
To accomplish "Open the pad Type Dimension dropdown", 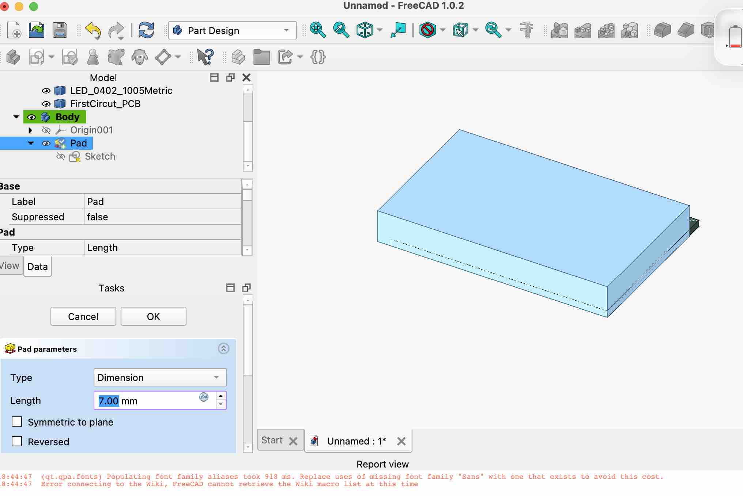I will click(160, 377).
